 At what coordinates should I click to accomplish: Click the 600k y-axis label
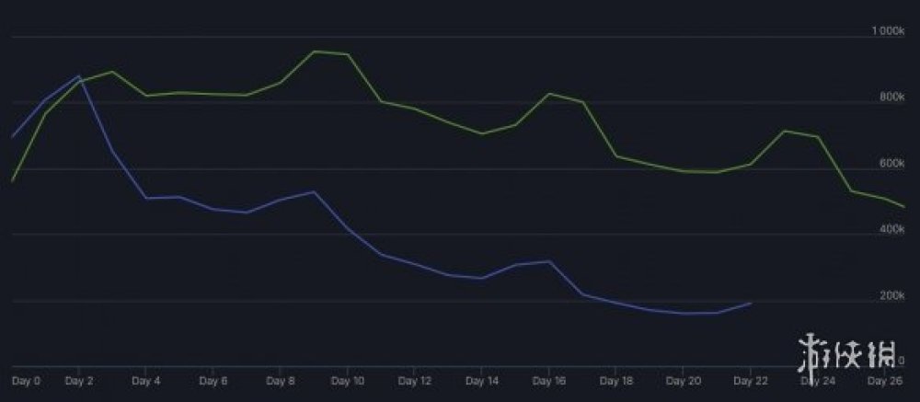[892, 164]
